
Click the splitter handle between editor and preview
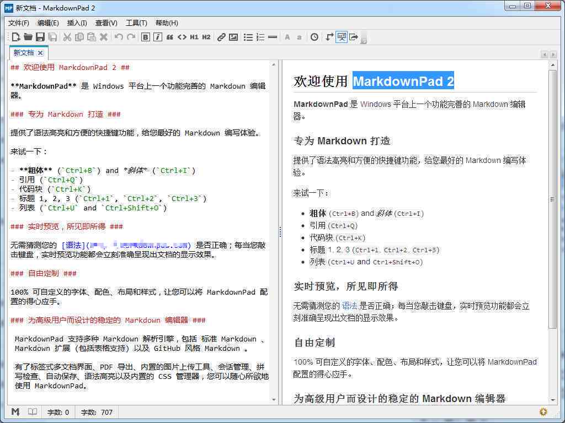coord(280,232)
